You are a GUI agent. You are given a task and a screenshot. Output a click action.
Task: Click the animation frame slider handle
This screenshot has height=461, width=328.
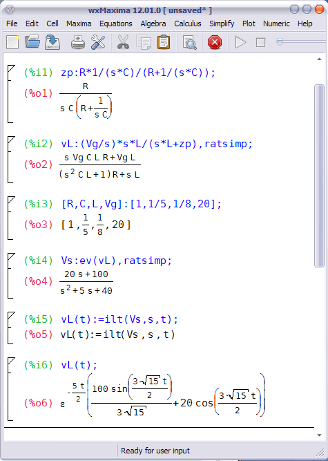tap(280, 41)
